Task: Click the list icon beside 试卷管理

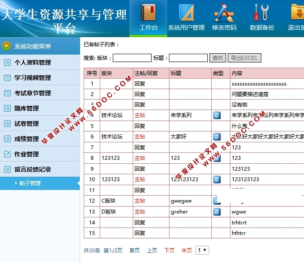Action: tap(7, 124)
